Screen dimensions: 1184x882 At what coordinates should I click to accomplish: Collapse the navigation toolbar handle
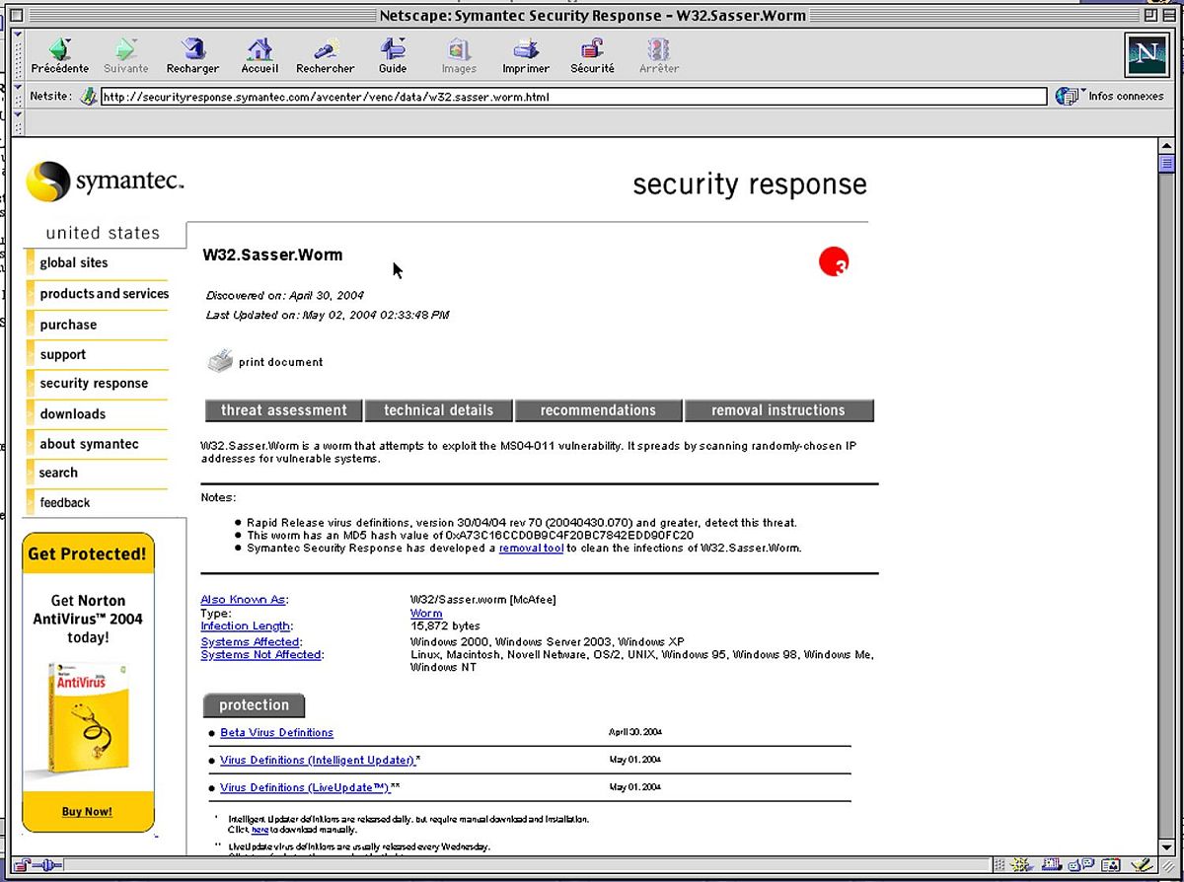click(x=18, y=55)
